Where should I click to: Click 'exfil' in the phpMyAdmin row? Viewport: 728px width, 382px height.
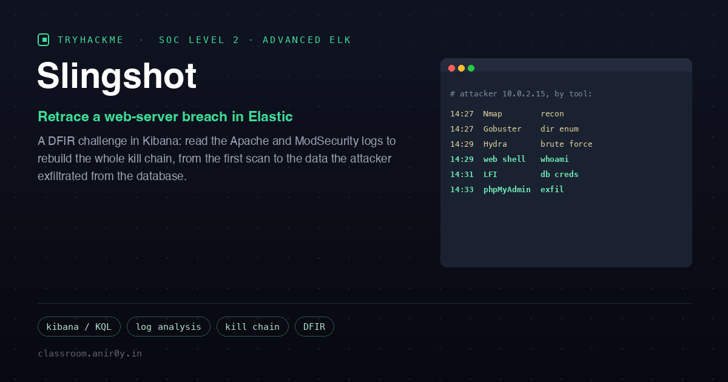click(552, 190)
